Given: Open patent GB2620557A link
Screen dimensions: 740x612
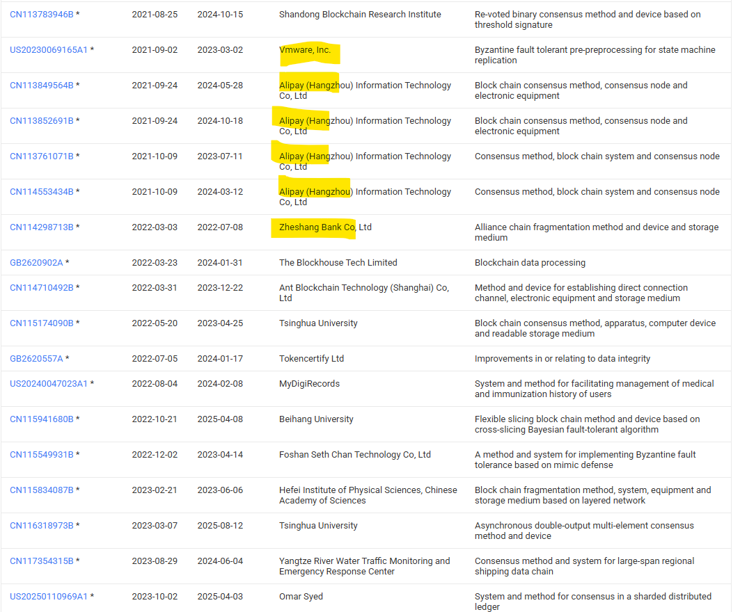Looking at the screenshot, I should click(x=36, y=359).
